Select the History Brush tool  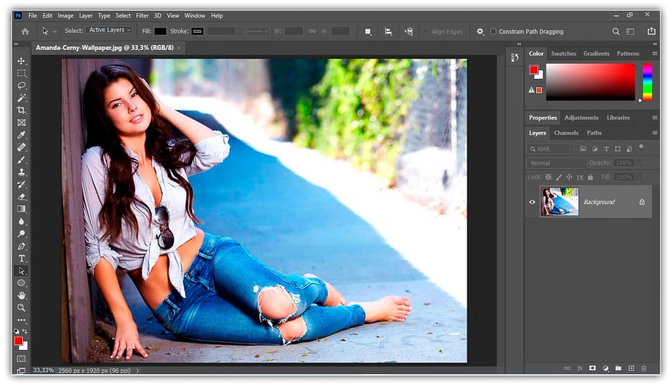(22, 184)
